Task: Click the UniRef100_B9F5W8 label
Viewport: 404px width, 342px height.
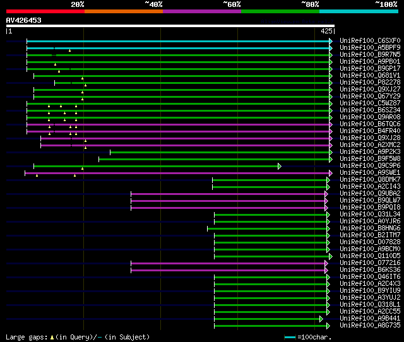Action: pos(370,159)
